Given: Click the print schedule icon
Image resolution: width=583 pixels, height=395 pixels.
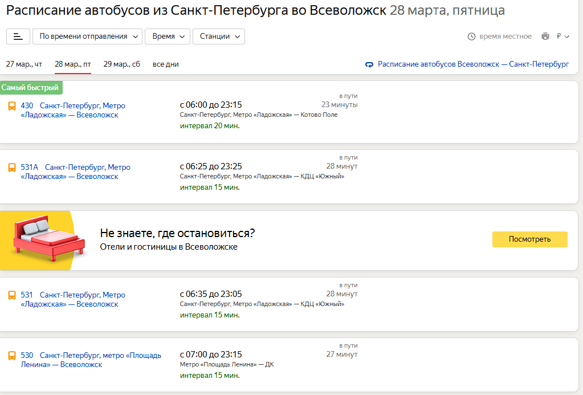Looking at the screenshot, I should (545, 36).
